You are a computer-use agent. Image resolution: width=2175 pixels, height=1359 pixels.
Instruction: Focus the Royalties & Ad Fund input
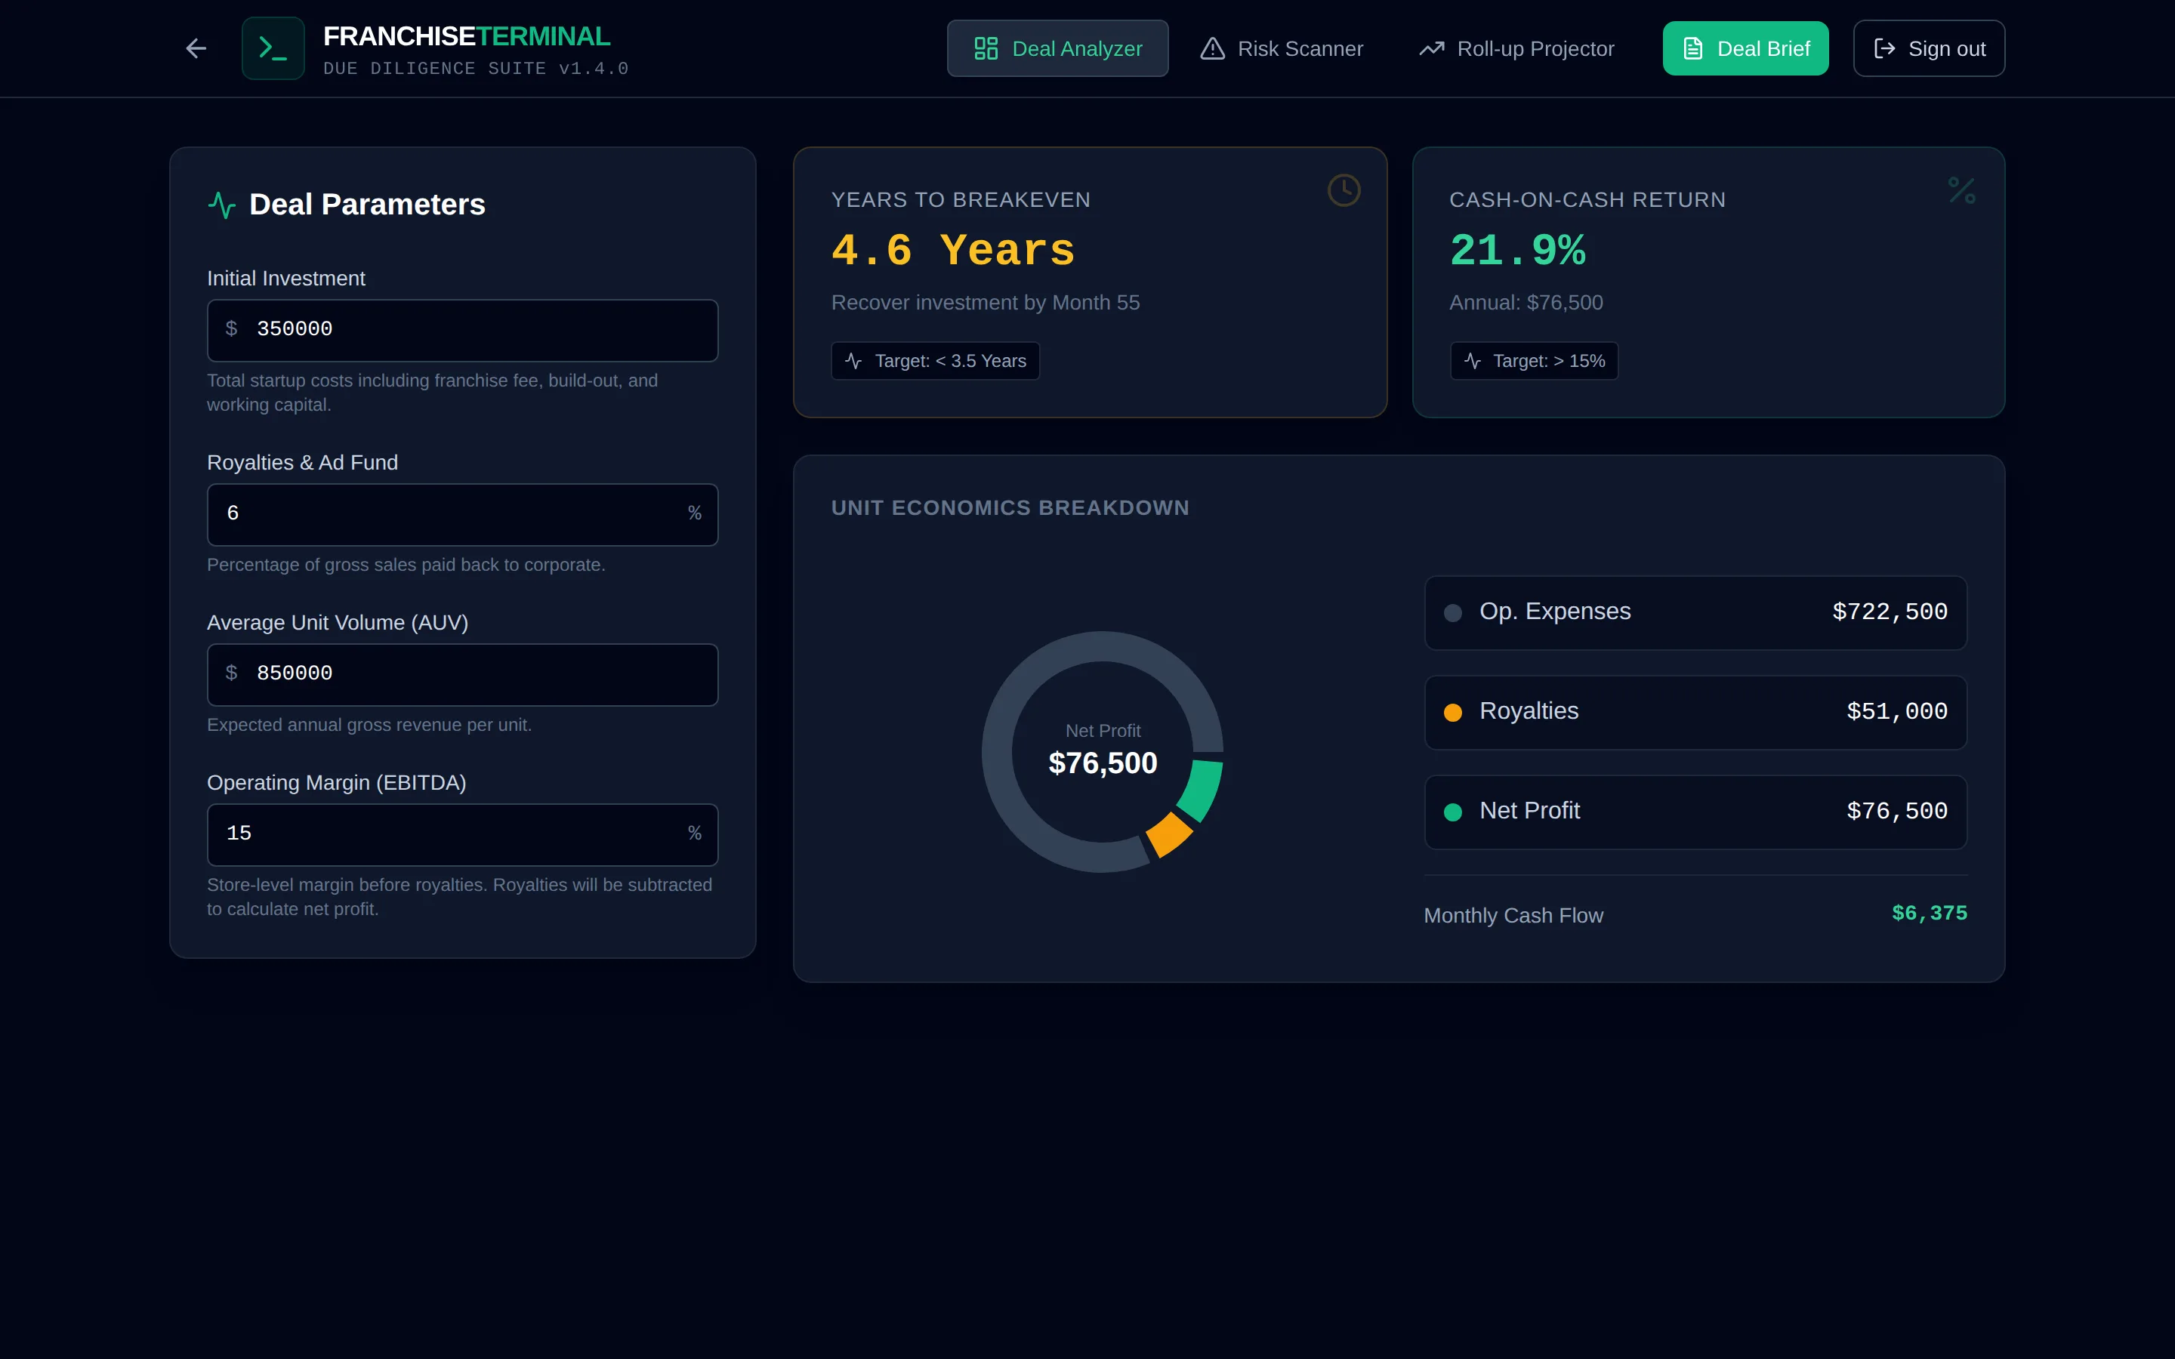(x=463, y=514)
